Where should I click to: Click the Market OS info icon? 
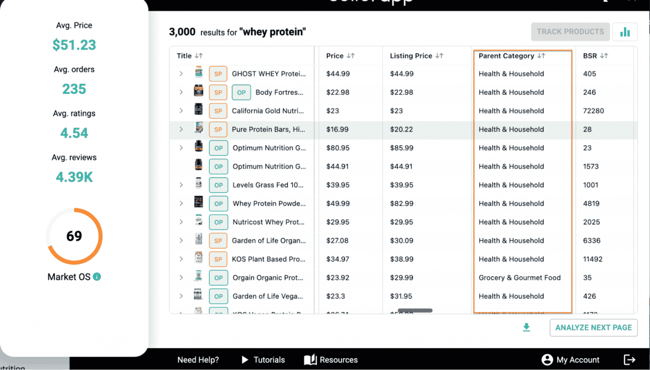click(97, 277)
